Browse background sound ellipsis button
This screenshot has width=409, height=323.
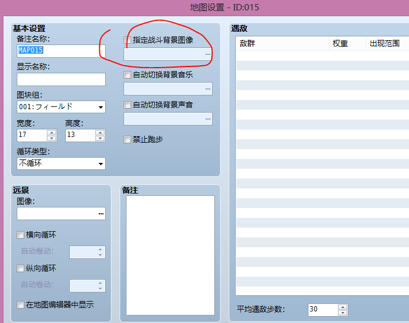(207, 119)
